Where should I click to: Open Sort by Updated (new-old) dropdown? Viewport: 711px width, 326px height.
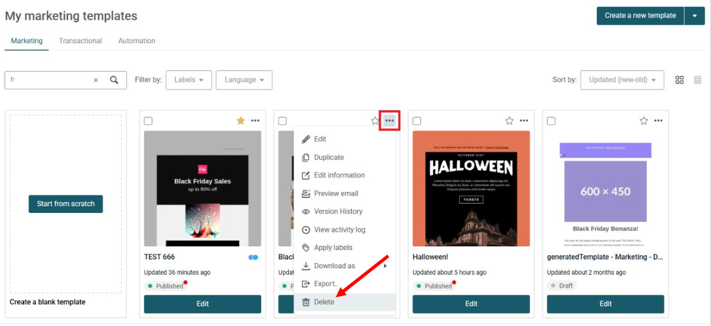[x=623, y=80]
